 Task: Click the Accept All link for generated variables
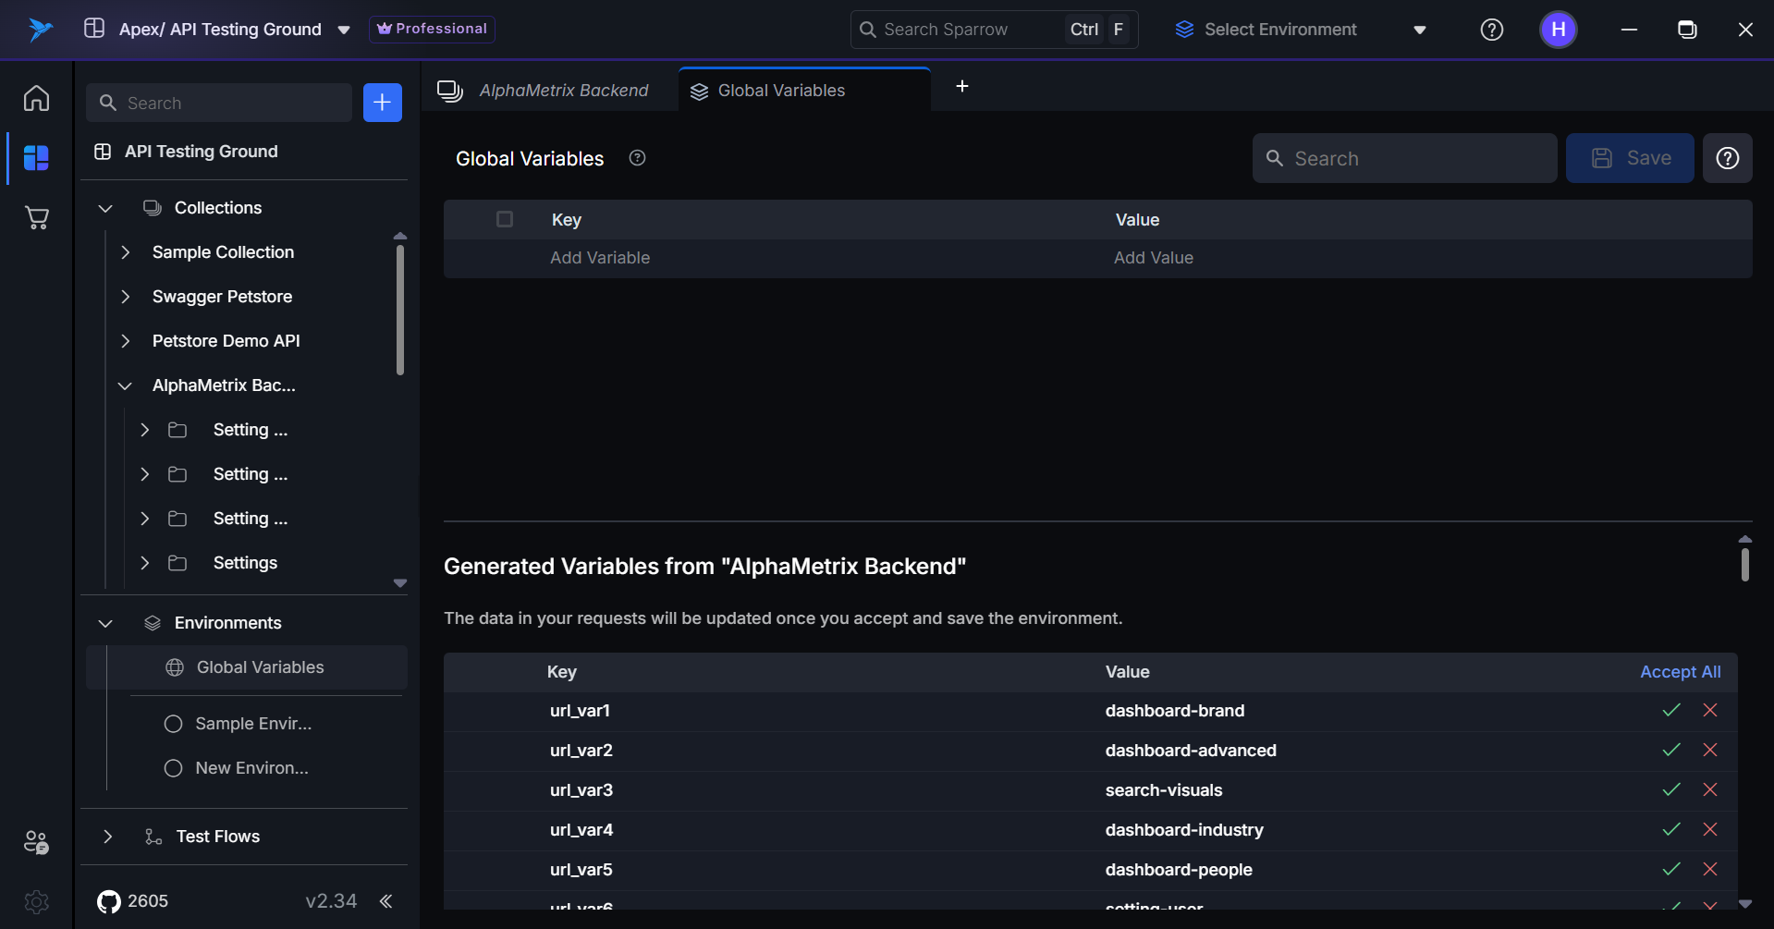pos(1680,671)
